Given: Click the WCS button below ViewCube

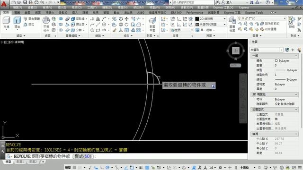Looking at the screenshot, I should click(x=235, y=65).
